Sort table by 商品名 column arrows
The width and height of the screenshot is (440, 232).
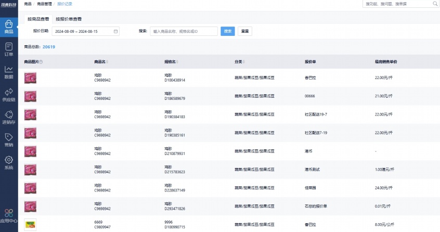point(107,62)
